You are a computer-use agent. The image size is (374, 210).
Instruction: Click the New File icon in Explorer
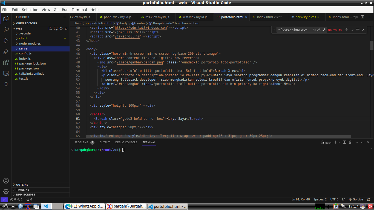(50, 28)
